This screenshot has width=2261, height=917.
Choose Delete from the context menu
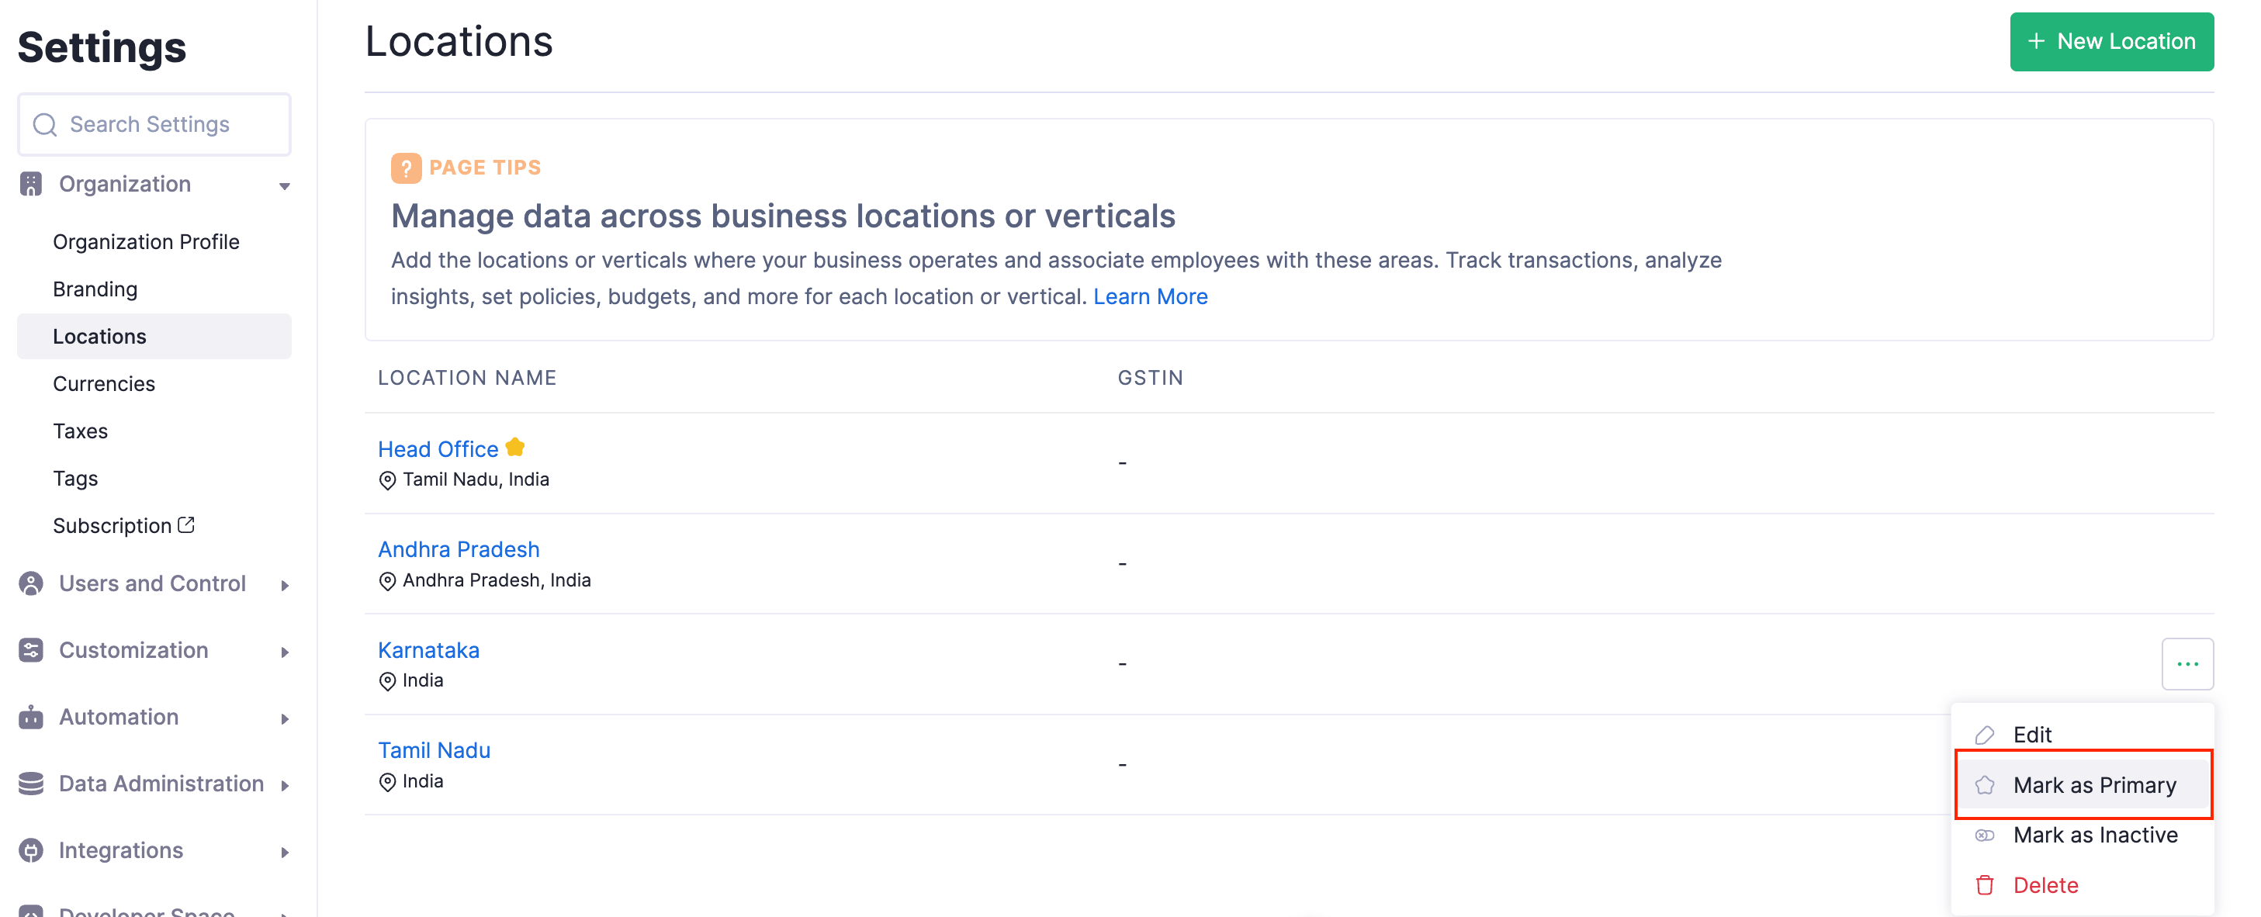coord(2045,885)
